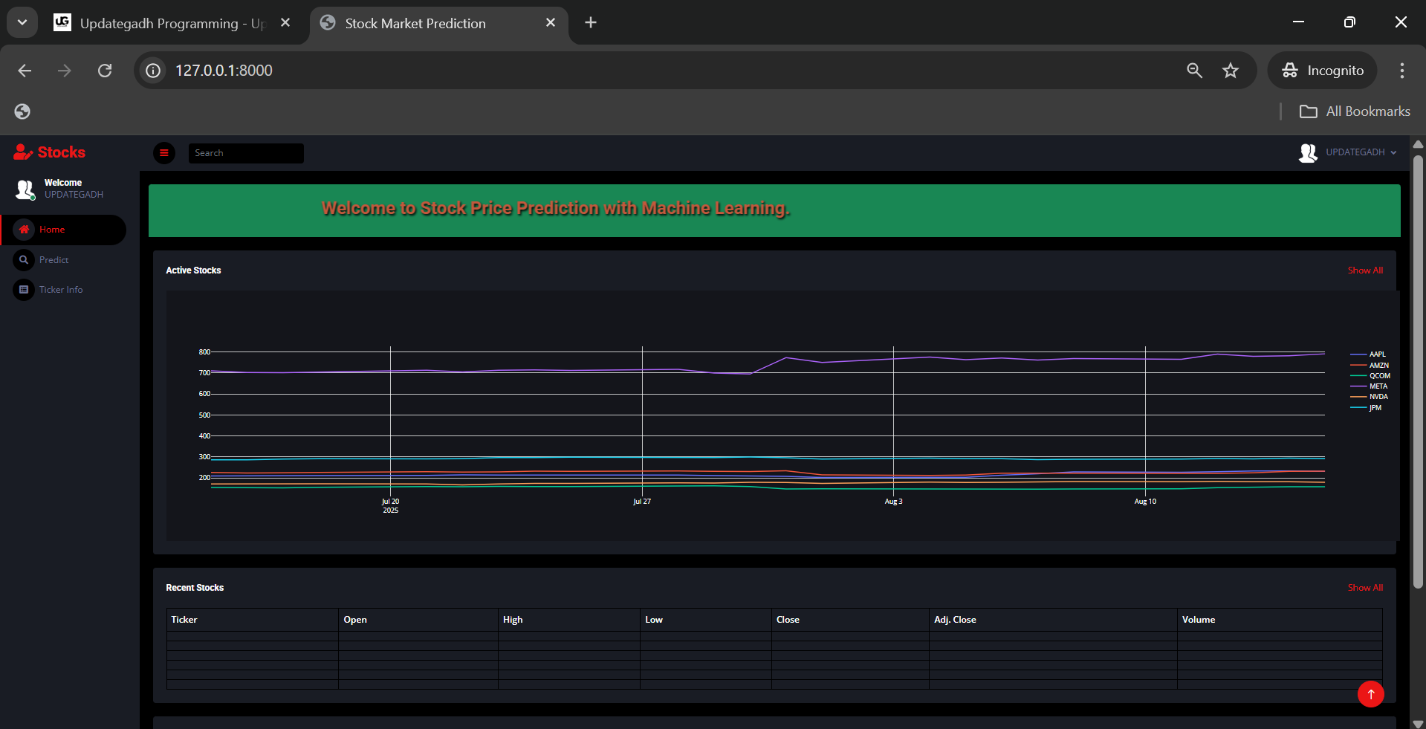Click the red hamburger sidebar toggle
1426x729 pixels.
(164, 153)
